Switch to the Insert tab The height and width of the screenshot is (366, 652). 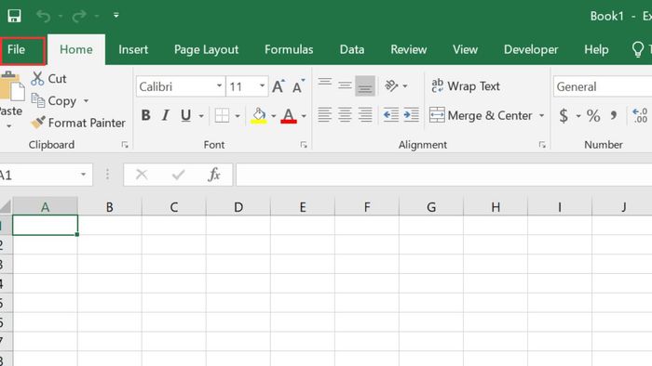(x=133, y=50)
